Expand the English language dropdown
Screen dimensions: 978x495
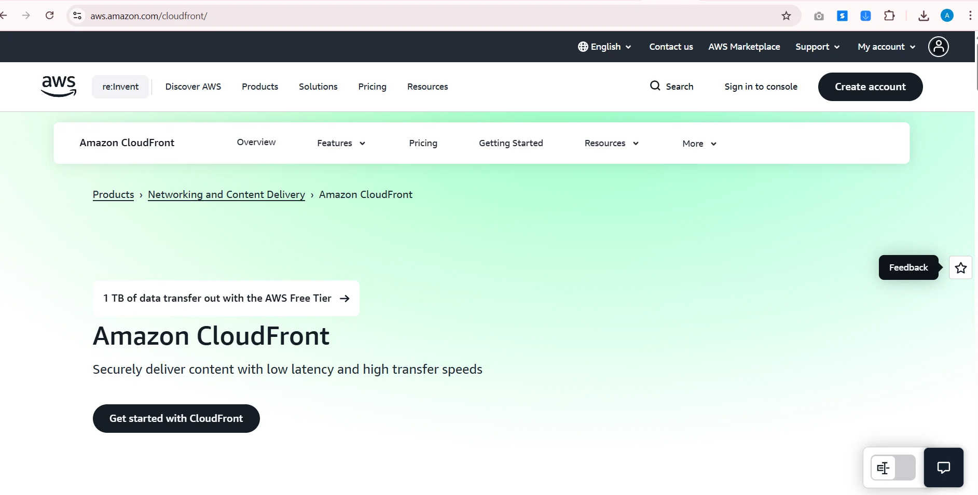coord(604,47)
